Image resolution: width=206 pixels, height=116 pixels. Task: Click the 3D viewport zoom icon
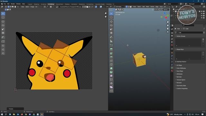168,22
